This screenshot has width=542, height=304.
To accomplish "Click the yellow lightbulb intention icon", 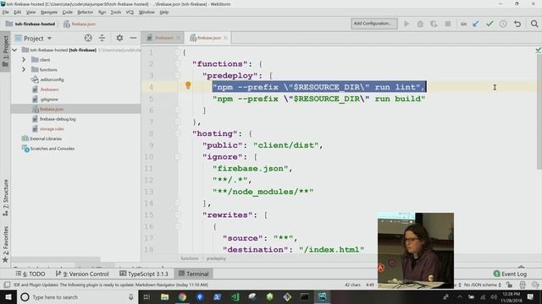I will (x=188, y=85).
